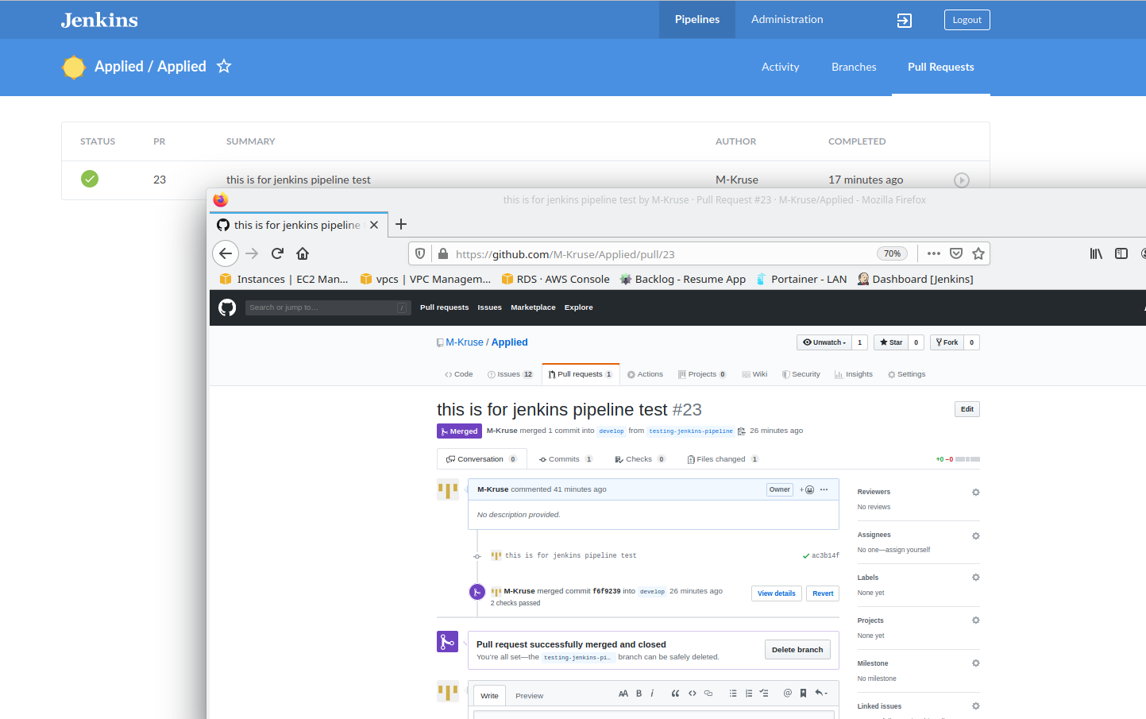Viewport: 1146px width, 719px height.
Task: Delete the testing-jenkins-pipeline branch
Action: click(x=797, y=649)
